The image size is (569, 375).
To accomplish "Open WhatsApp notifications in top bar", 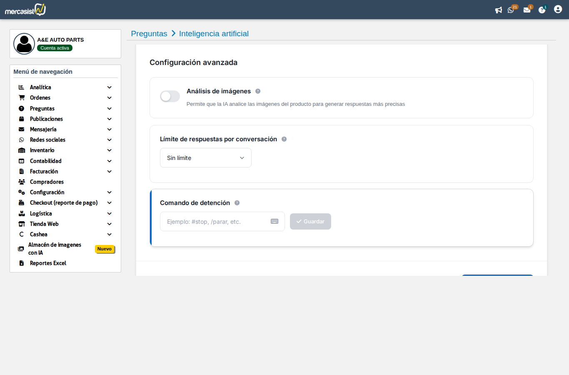I will 511,10.
